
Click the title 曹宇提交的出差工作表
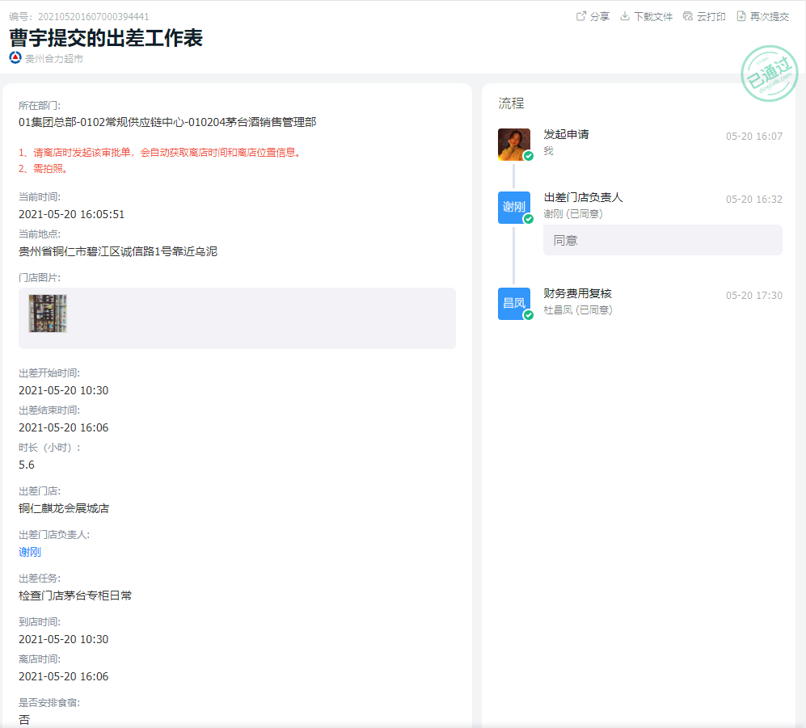106,38
